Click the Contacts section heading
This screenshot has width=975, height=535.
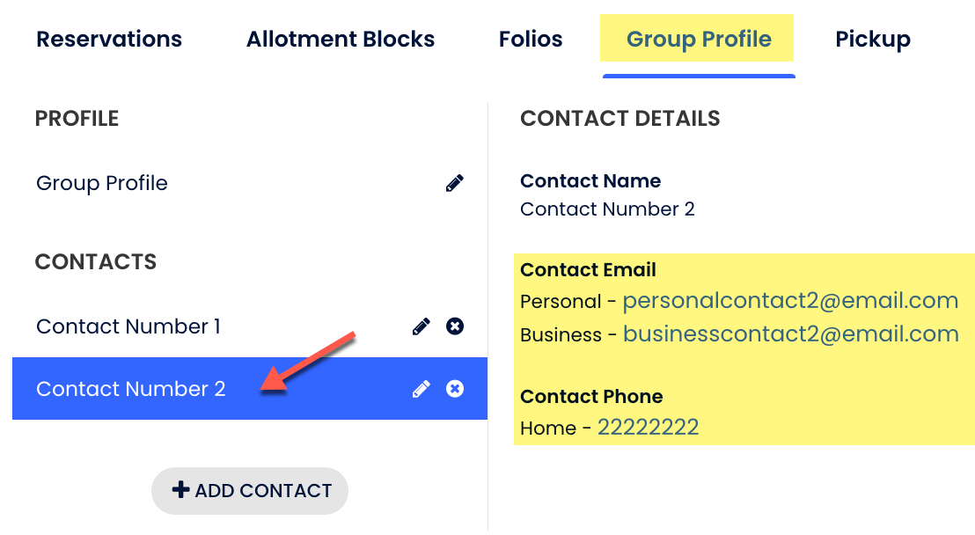[x=96, y=262]
